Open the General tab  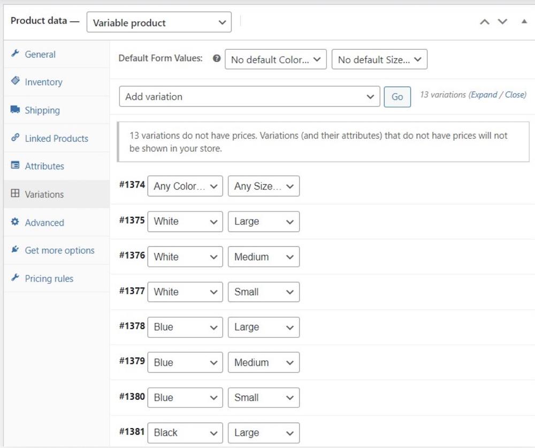click(x=57, y=54)
